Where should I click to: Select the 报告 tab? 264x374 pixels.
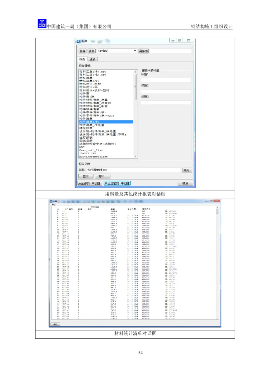pos(82,59)
